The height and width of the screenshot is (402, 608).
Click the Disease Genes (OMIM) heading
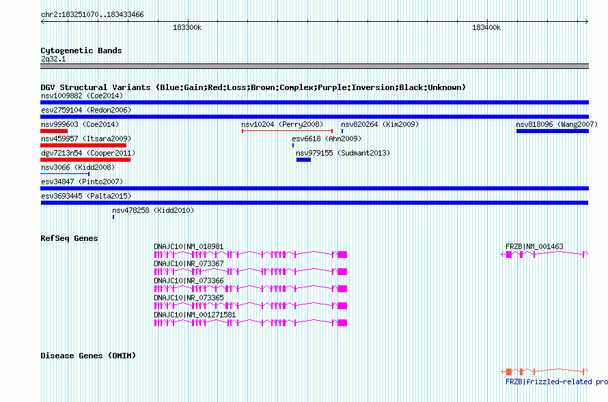coord(88,356)
